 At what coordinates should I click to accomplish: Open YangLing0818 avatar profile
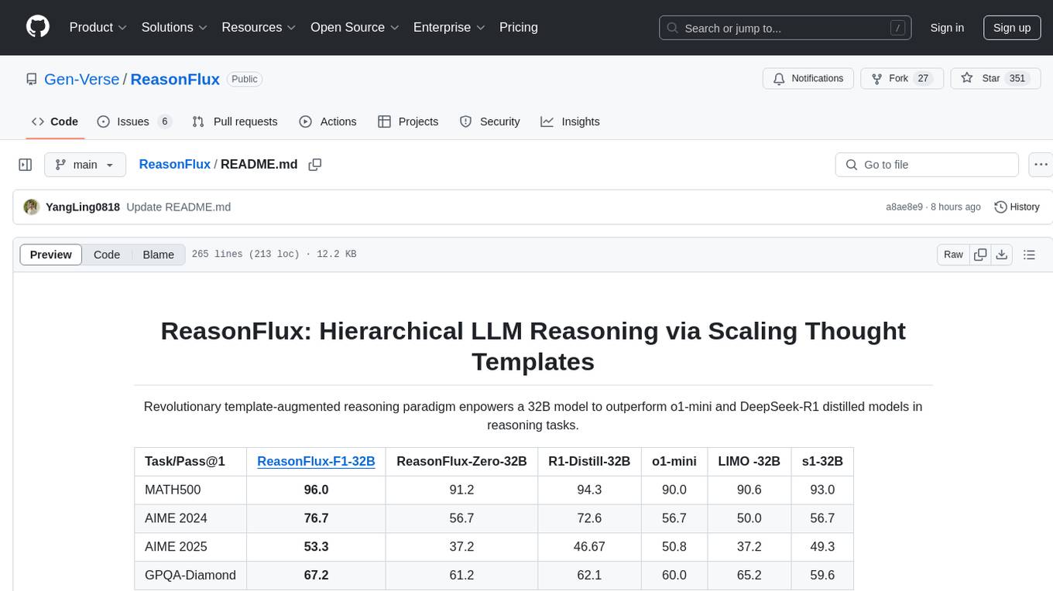click(x=32, y=207)
